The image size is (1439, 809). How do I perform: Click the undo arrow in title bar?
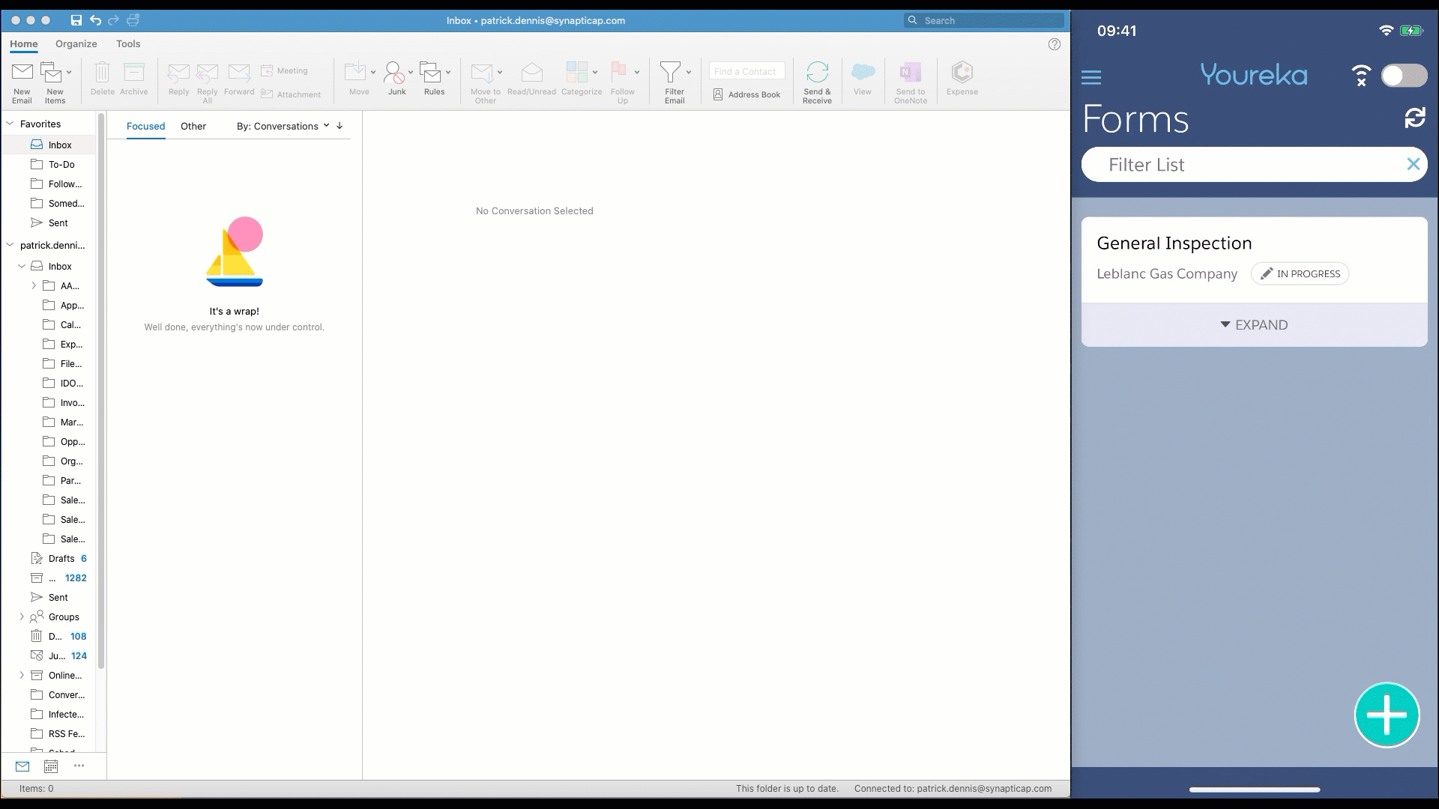point(95,20)
